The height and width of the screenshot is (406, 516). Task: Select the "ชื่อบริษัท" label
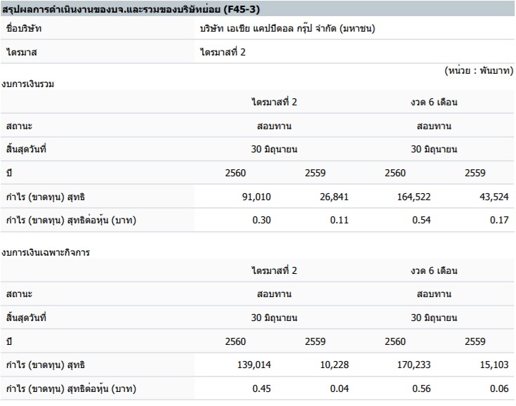[24, 28]
